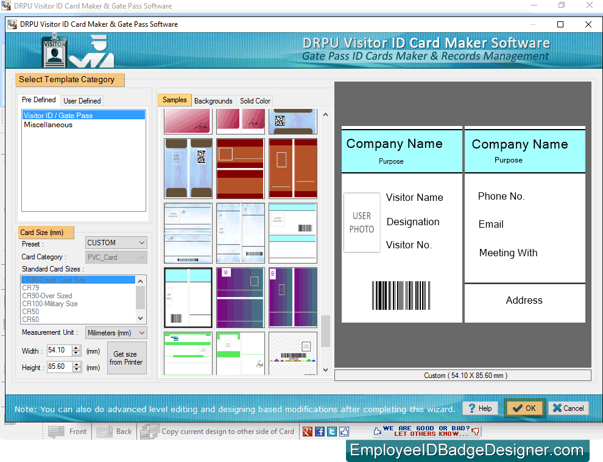Screen dimensions: 603x462
Task: Select the horizontal green stripe template
Action: click(188, 354)
